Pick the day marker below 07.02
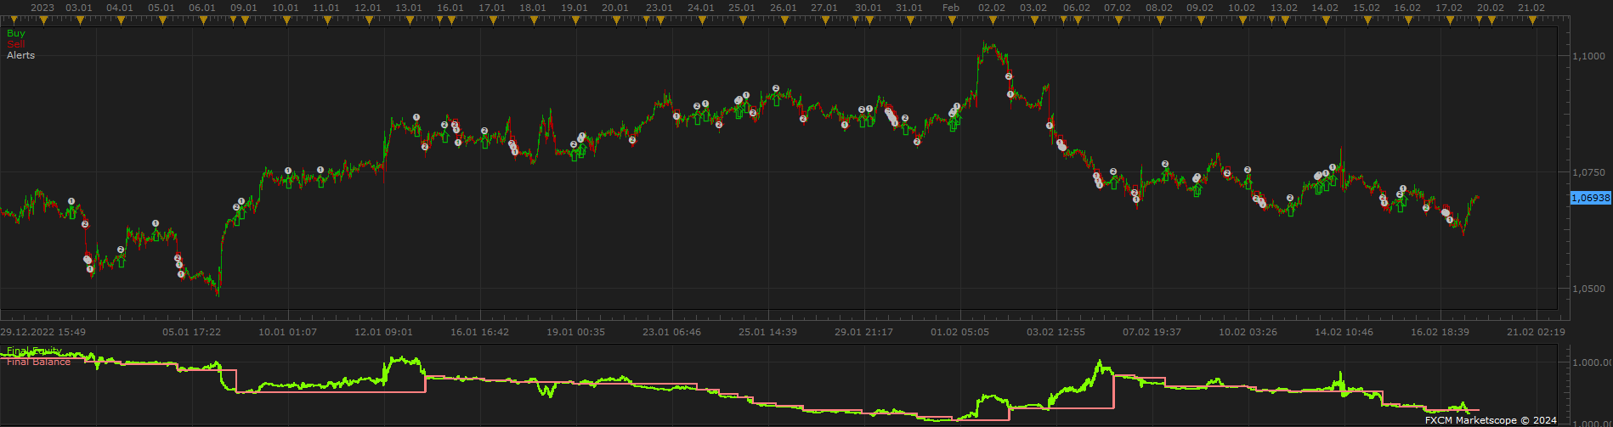Screen dimensions: 1613x427 tap(1118, 21)
